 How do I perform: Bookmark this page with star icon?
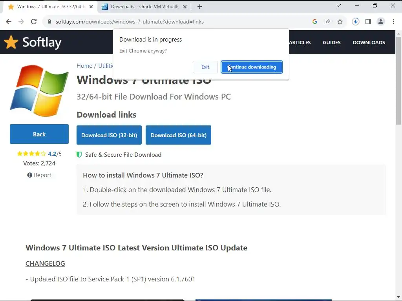click(340, 22)
